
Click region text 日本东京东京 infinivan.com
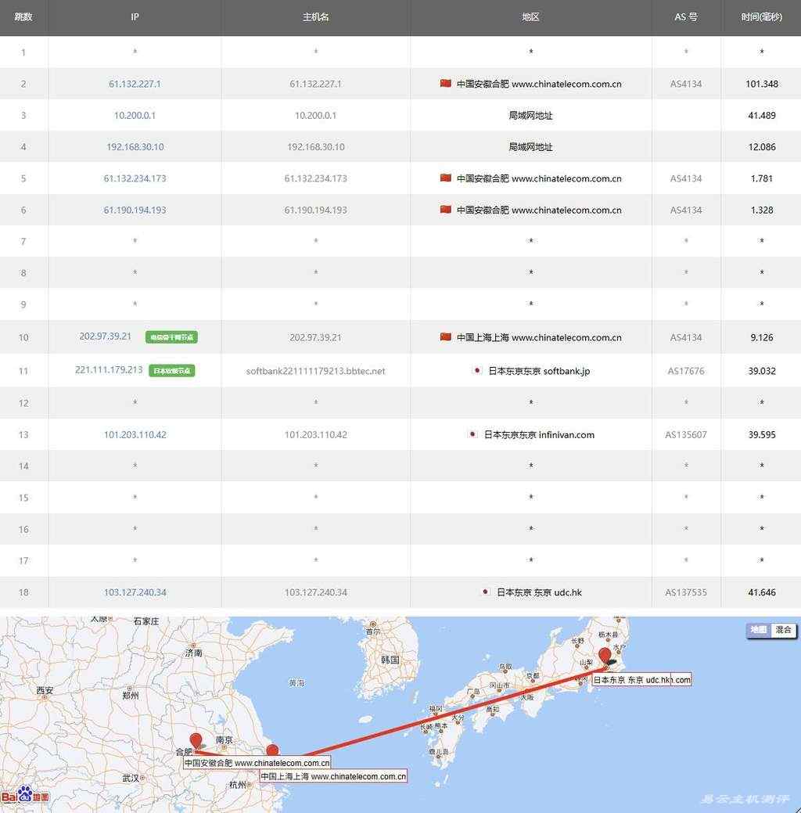click(x=539, y=434)
